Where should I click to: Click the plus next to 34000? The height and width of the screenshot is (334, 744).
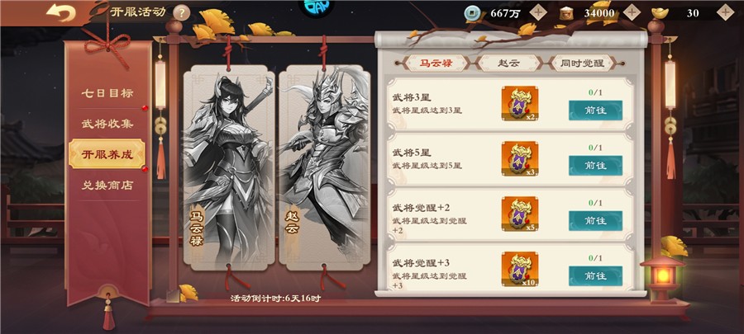632,12
